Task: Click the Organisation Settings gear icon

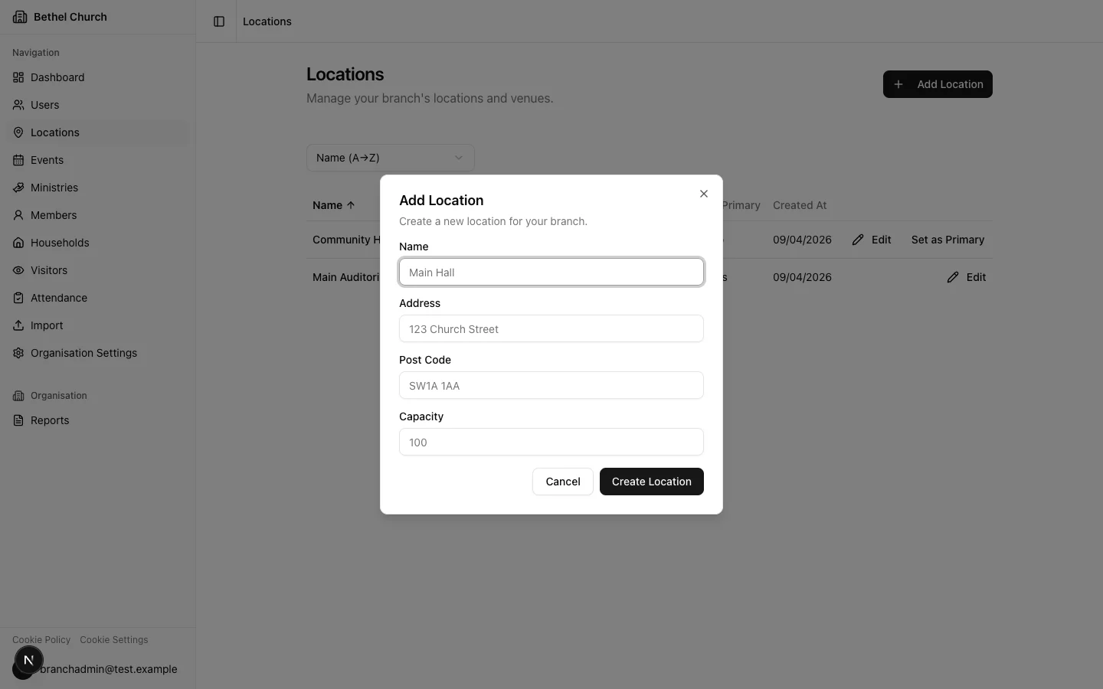Action: tap(18, 353)
